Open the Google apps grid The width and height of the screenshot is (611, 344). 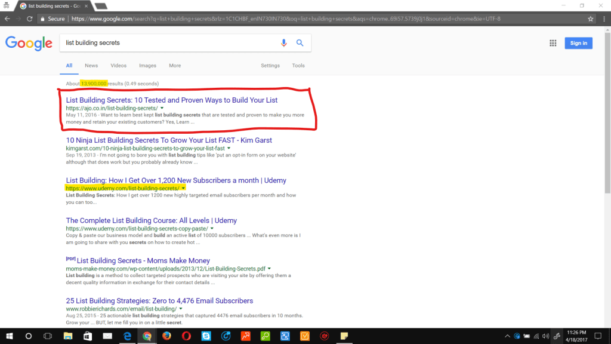tap(554, 42)
